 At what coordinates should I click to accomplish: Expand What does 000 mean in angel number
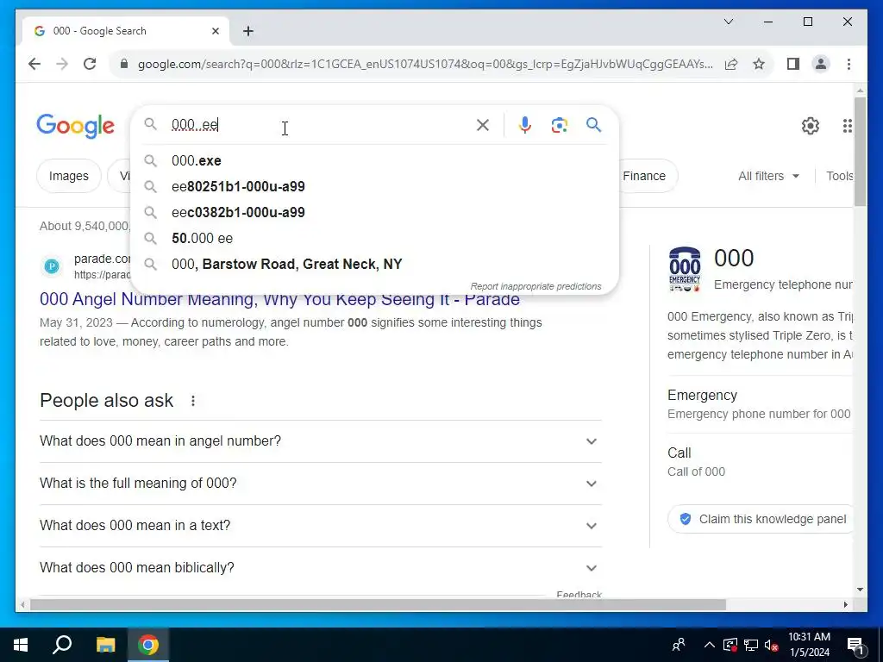[x=321, y=440]
